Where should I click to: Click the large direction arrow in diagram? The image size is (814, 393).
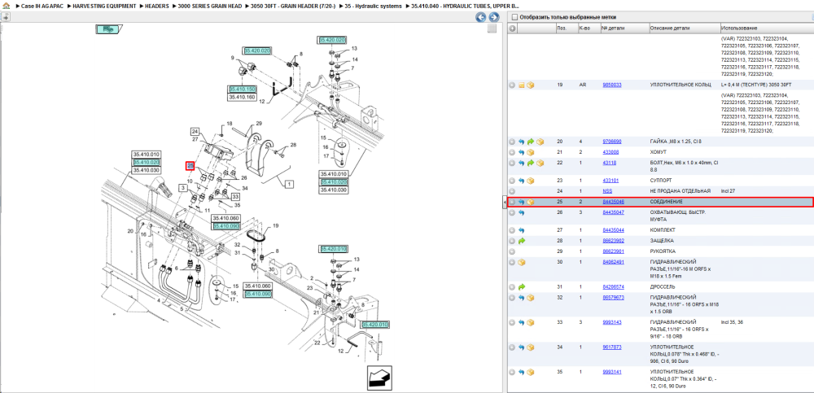pos(379,378)
